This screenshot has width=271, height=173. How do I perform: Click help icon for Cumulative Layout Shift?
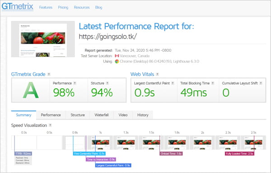tap(261, 83)
